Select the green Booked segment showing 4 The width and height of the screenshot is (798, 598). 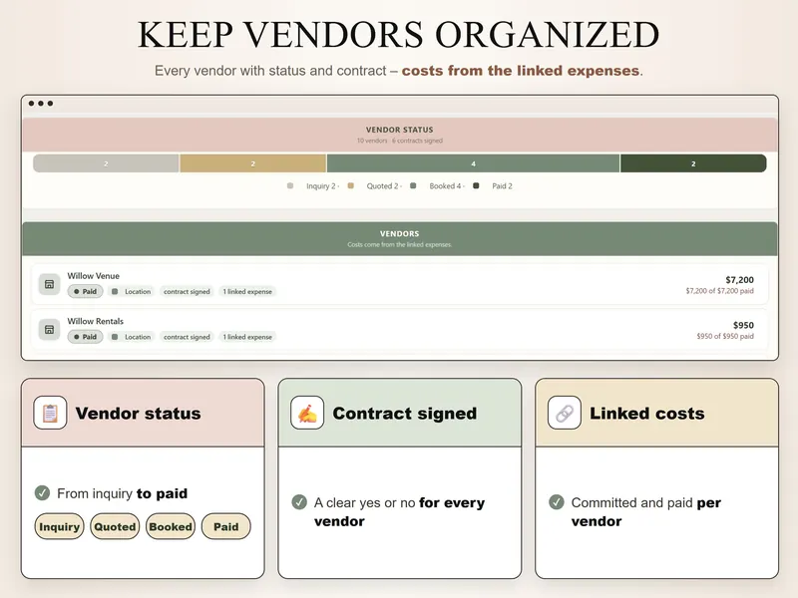[473, 163]
